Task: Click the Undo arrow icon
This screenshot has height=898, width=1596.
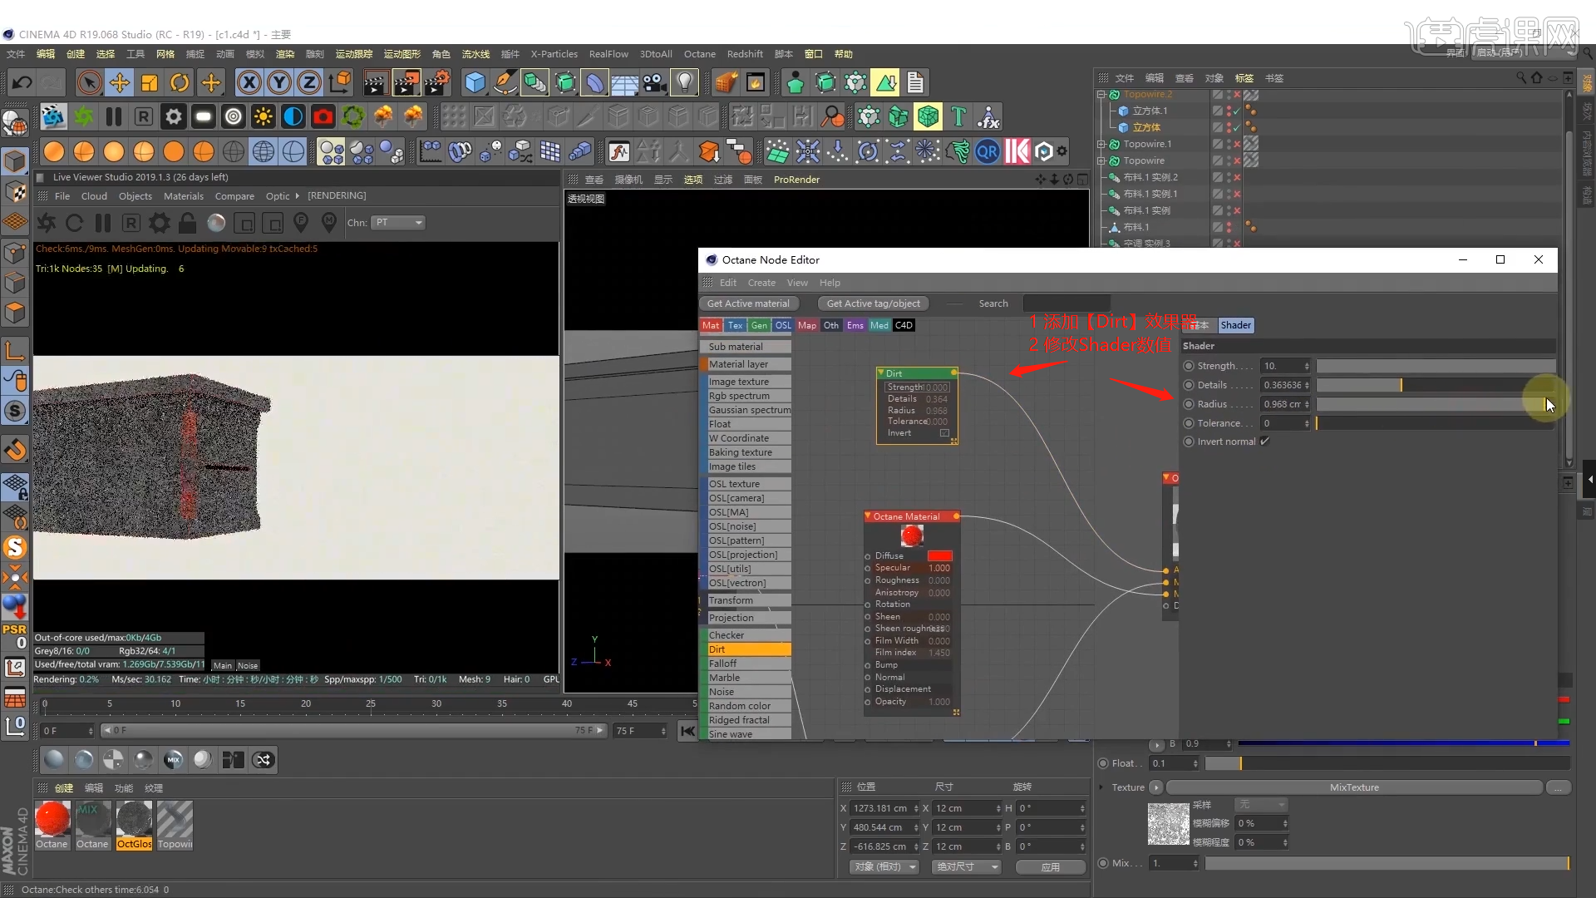Action: tap(22, 82)
